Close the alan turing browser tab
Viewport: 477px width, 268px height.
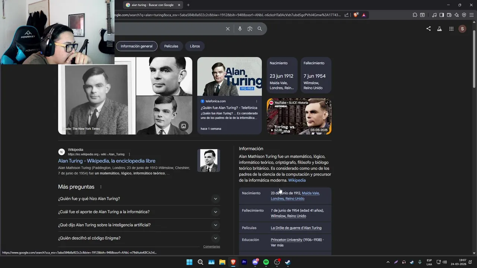tap(179, 5)
